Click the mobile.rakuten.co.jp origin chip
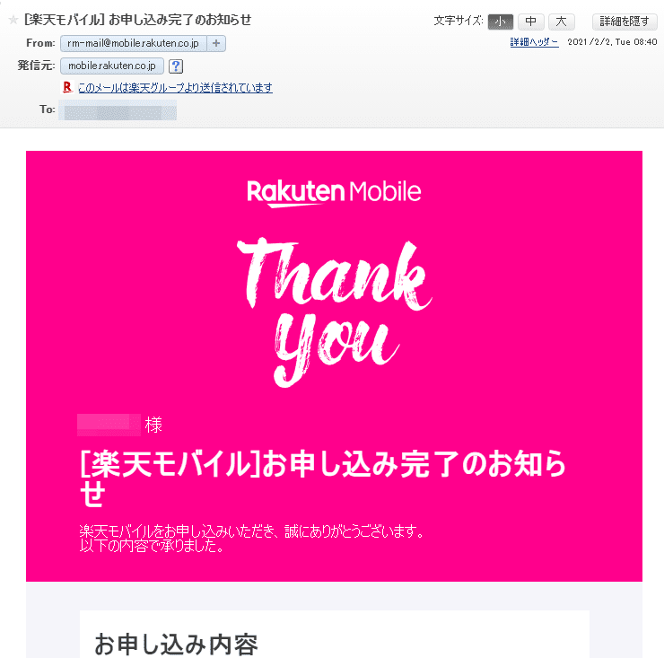Image resolution: width=664 pixels, height=658 pixels. click(x=112, y=66)
